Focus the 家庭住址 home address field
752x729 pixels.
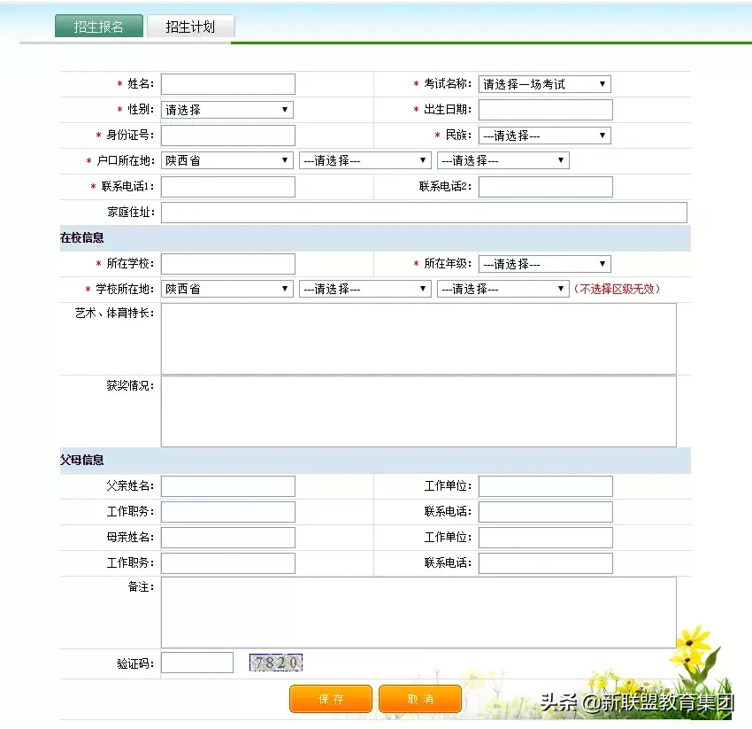pos(423,212)
